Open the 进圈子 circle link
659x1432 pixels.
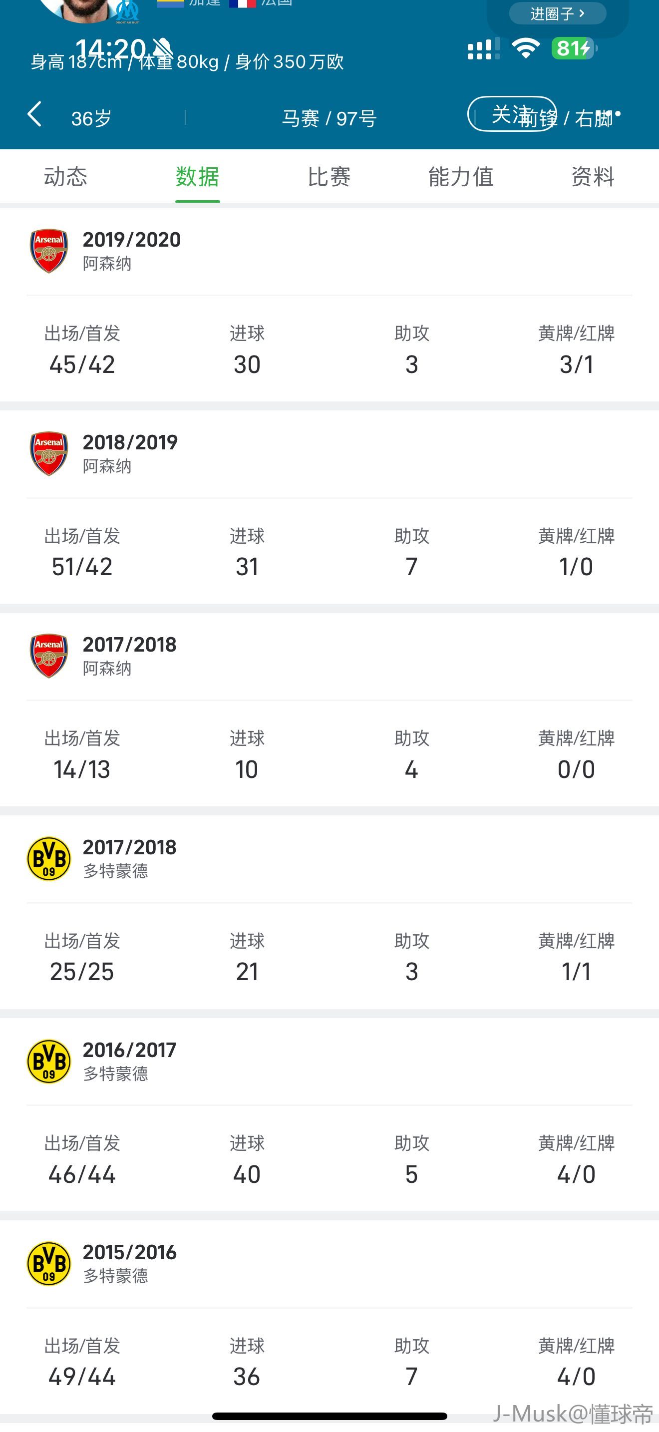click(557, 13)
